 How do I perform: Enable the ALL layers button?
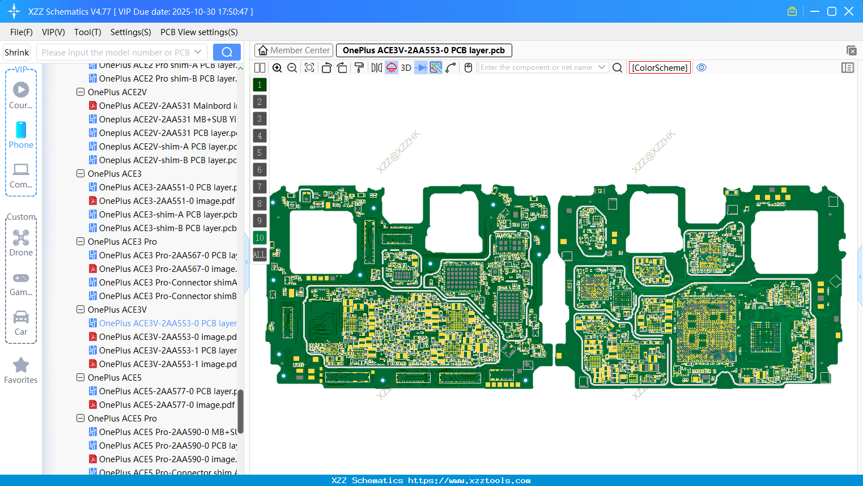(259, 254)
